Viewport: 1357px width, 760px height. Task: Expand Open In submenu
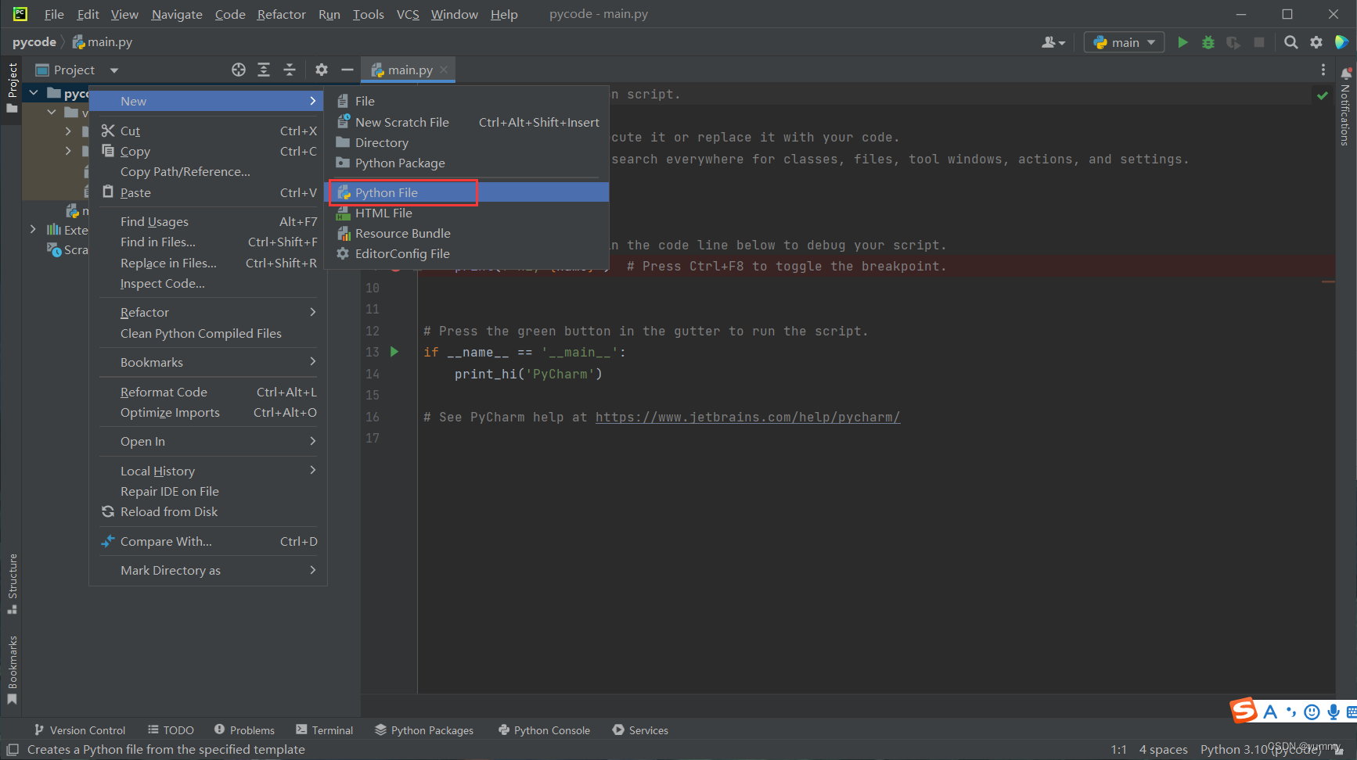coord(208,441)
